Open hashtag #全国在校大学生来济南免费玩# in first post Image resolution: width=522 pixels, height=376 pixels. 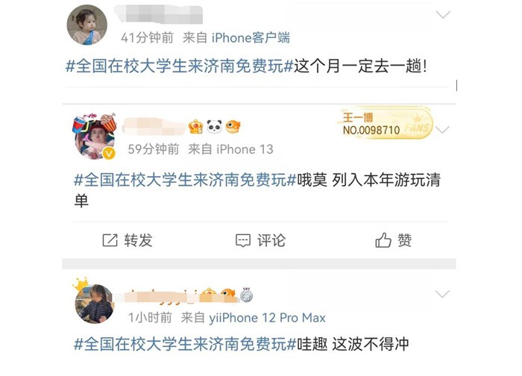(x=179, y=66)
